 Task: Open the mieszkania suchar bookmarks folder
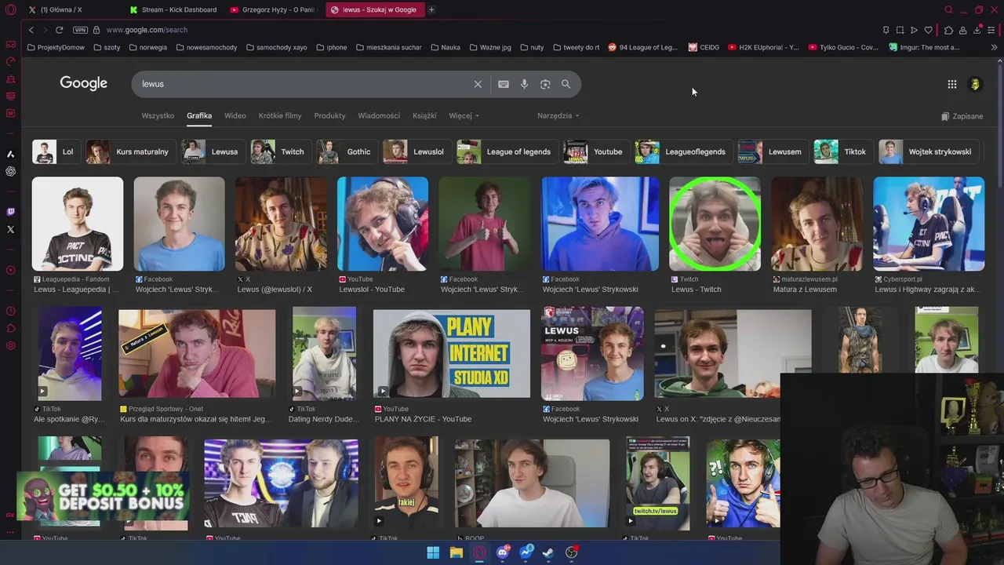coord(388,47)
